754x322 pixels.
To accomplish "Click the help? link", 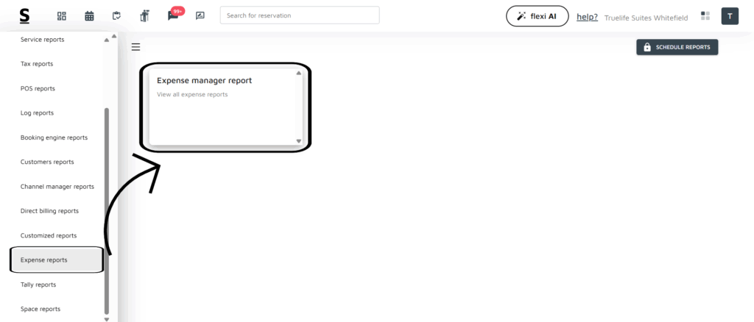I will 587,17.
